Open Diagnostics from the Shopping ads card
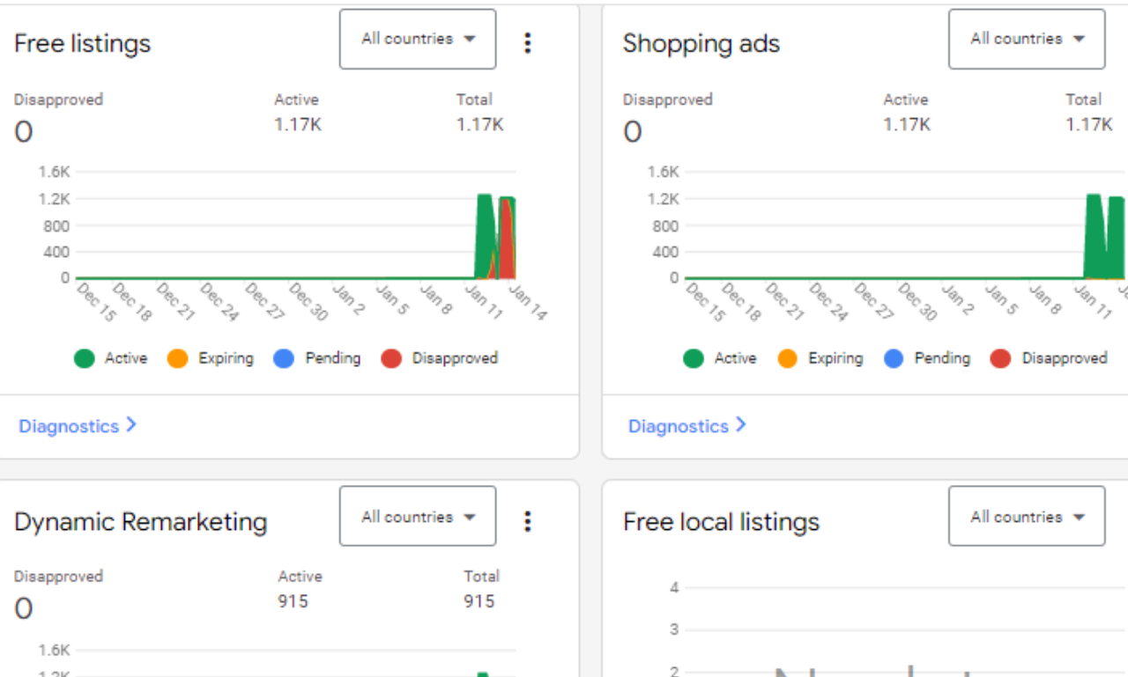Viewport: 1128px width, 677px height. click(x=679, y=425)
